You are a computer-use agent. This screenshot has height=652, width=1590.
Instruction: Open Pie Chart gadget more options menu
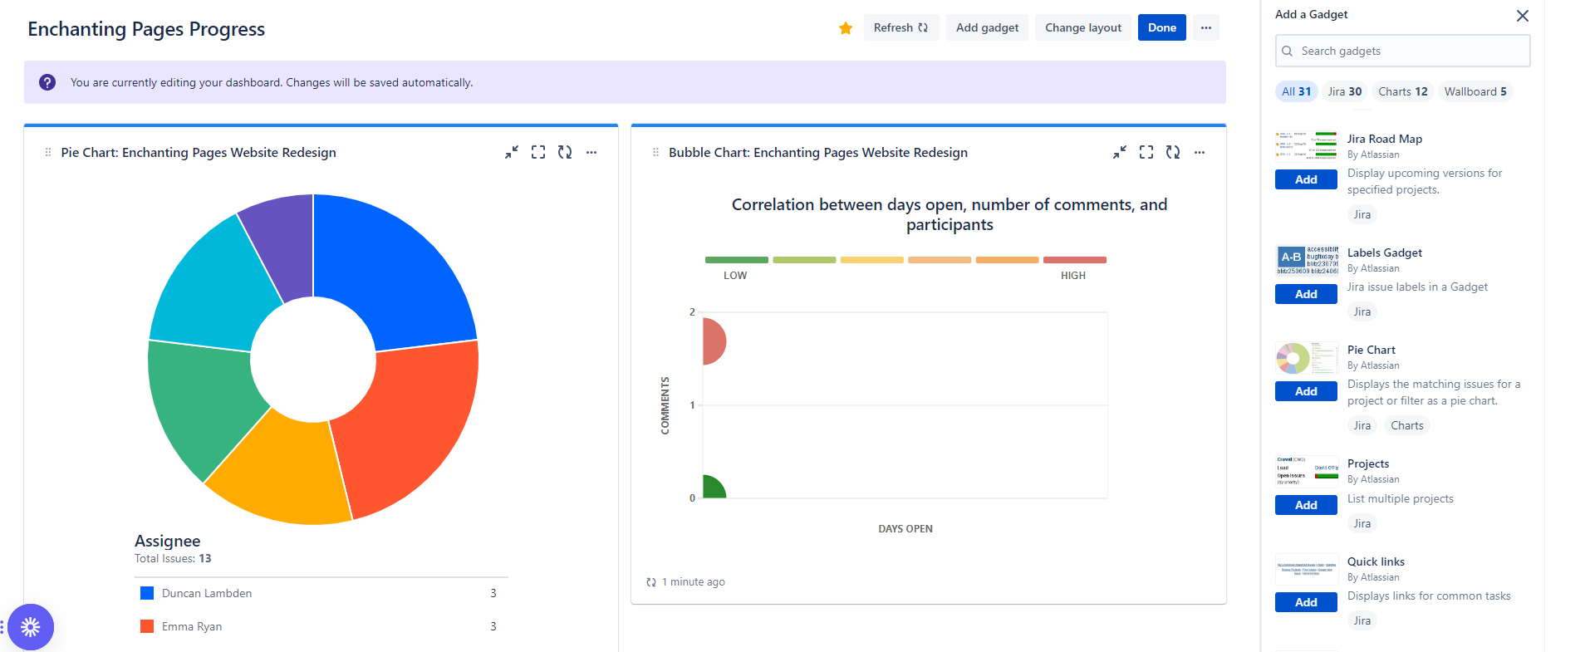(591, 152)
